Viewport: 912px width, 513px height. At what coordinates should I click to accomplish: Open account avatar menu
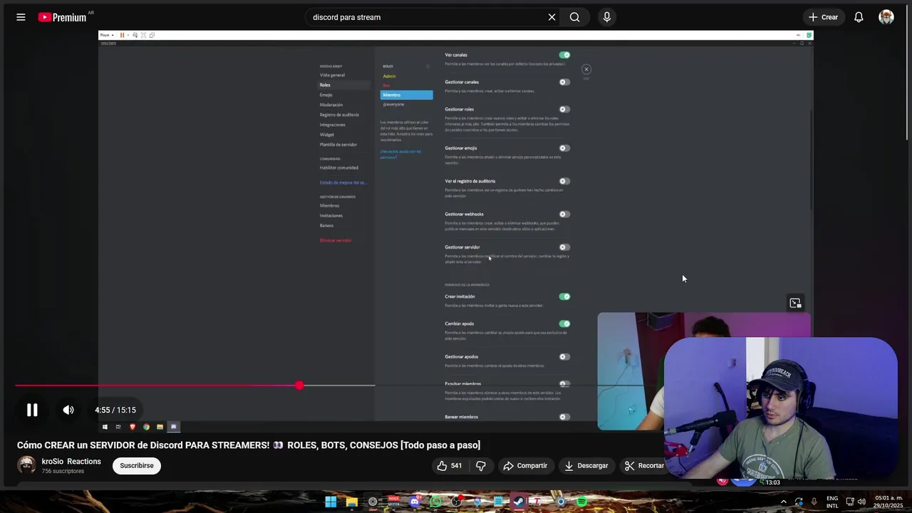[x=886, y=17]
